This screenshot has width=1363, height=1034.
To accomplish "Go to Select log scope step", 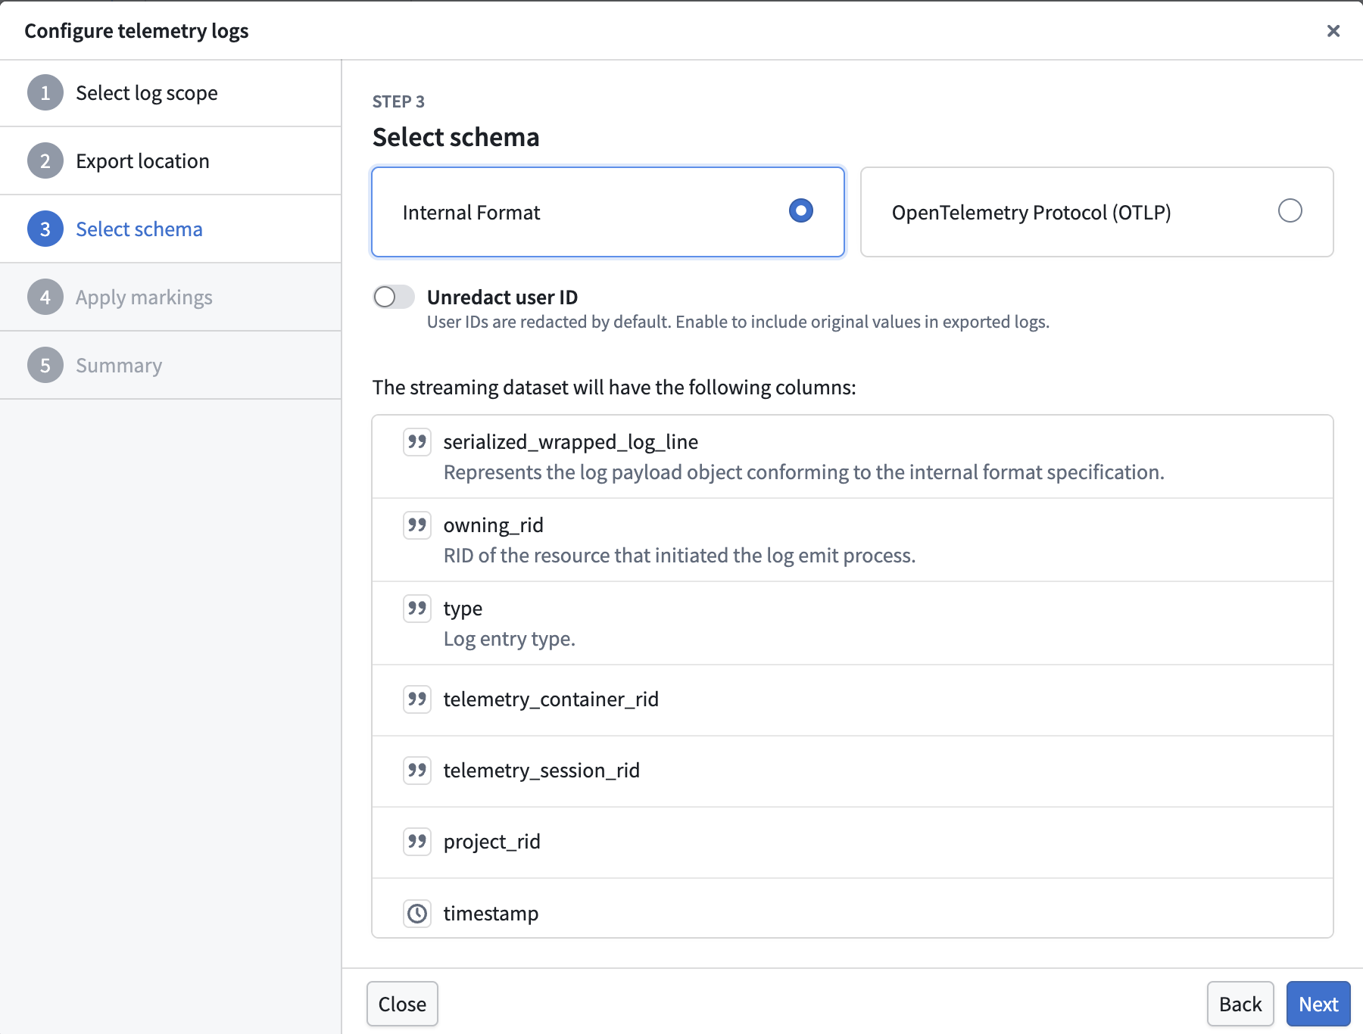I will 170,93.
